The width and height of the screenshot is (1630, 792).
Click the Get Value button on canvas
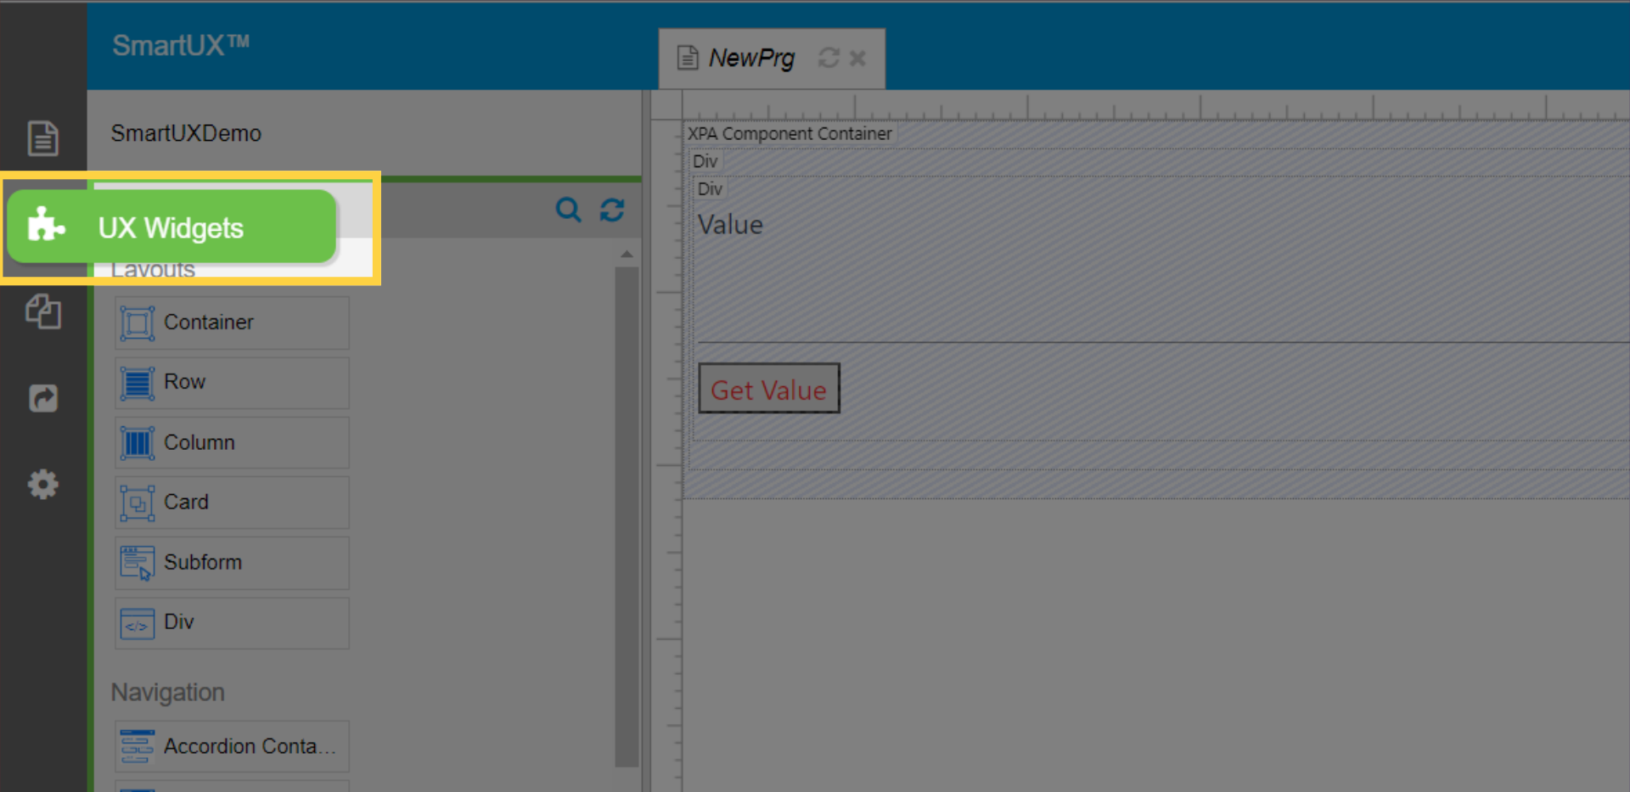tap(768, 390)
